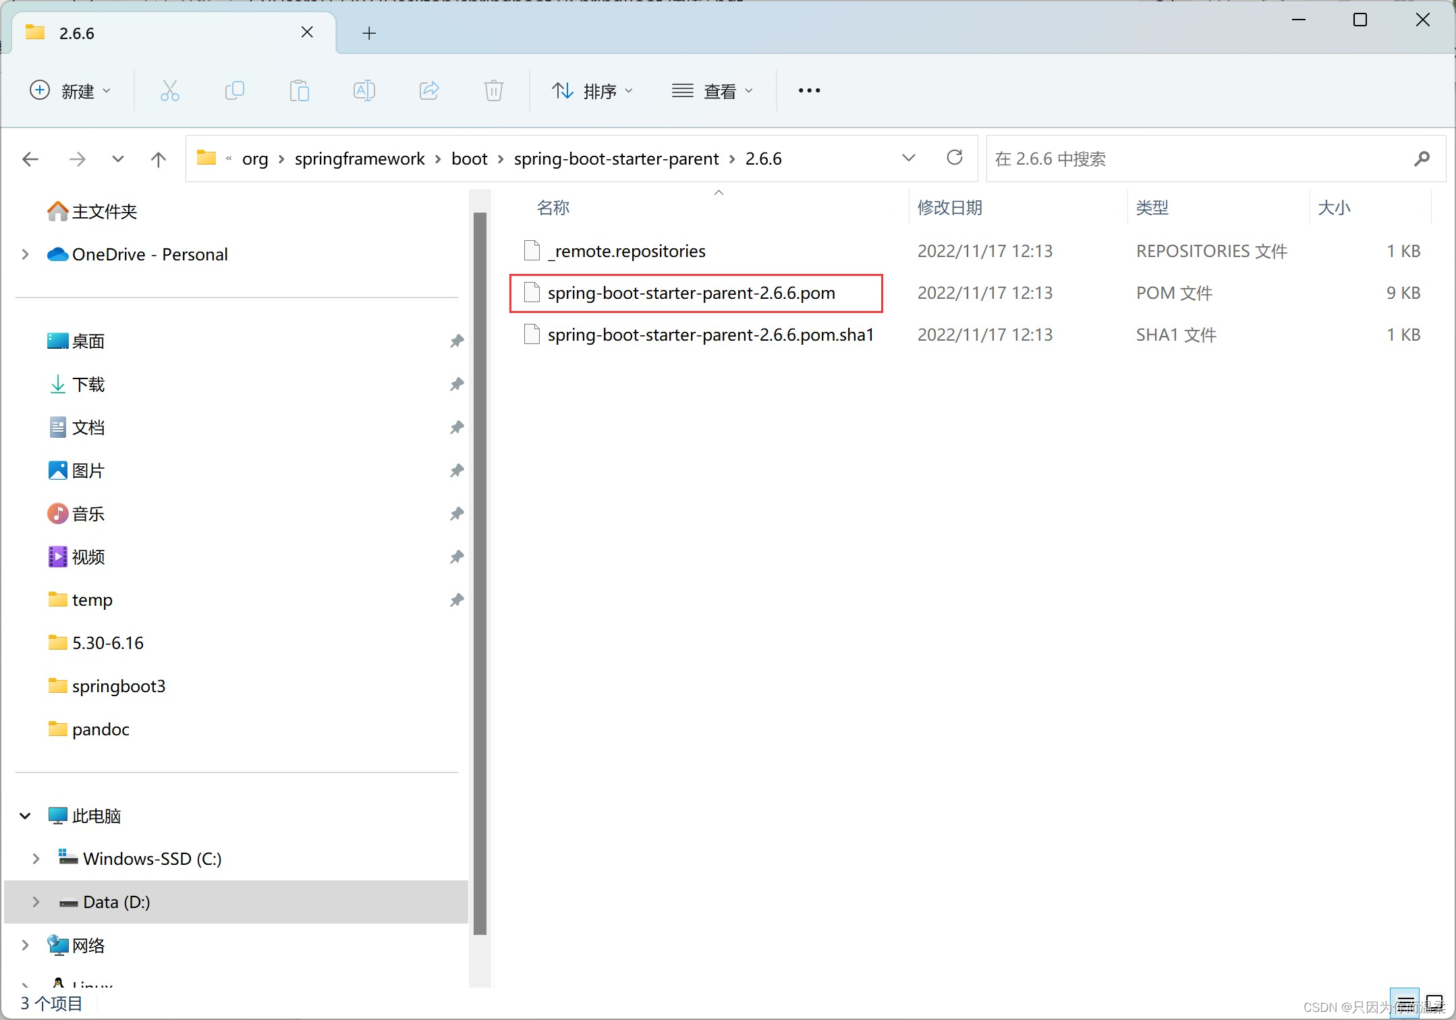Unpin 下载 from quick access
Screen dimensions: 1456x1020
point(457,385)
